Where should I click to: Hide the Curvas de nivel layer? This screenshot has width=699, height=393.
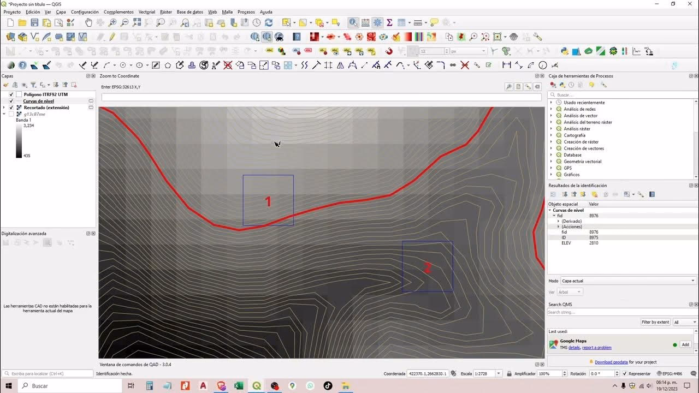click(x=11, y=101)
